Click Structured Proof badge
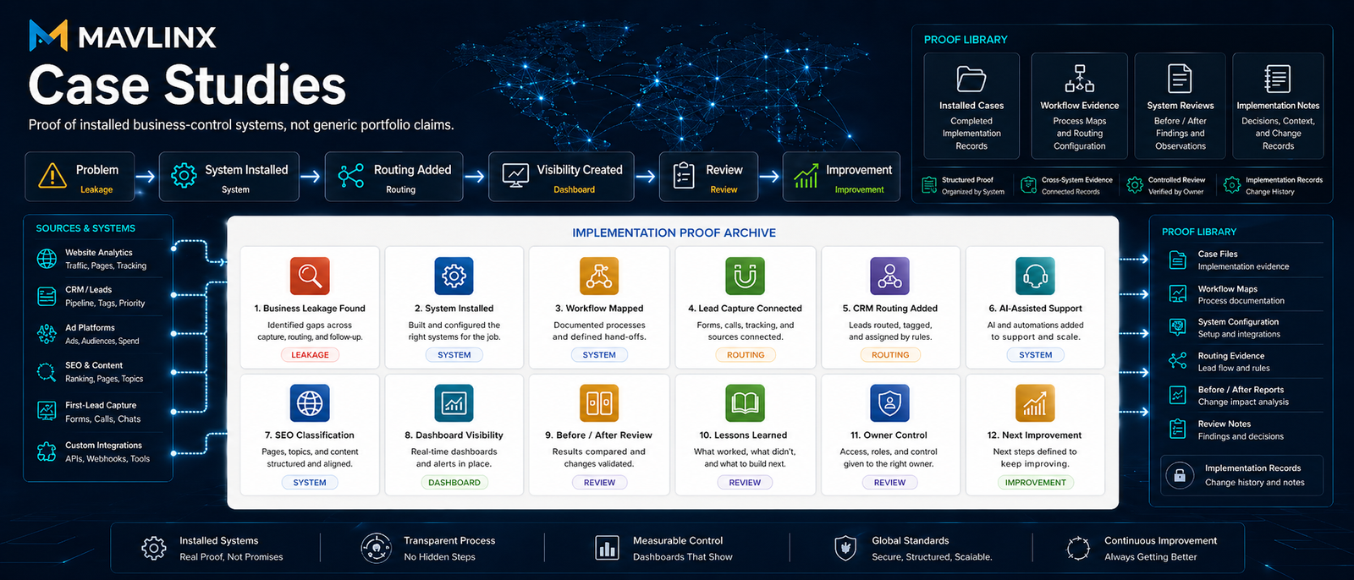Viewport: 1354px width, 580px height. pyautogui.click(x=964, y=185)
